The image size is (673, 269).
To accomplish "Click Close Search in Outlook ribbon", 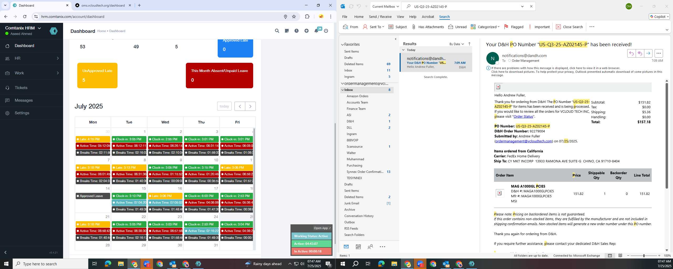I will [x=569, y=27].
